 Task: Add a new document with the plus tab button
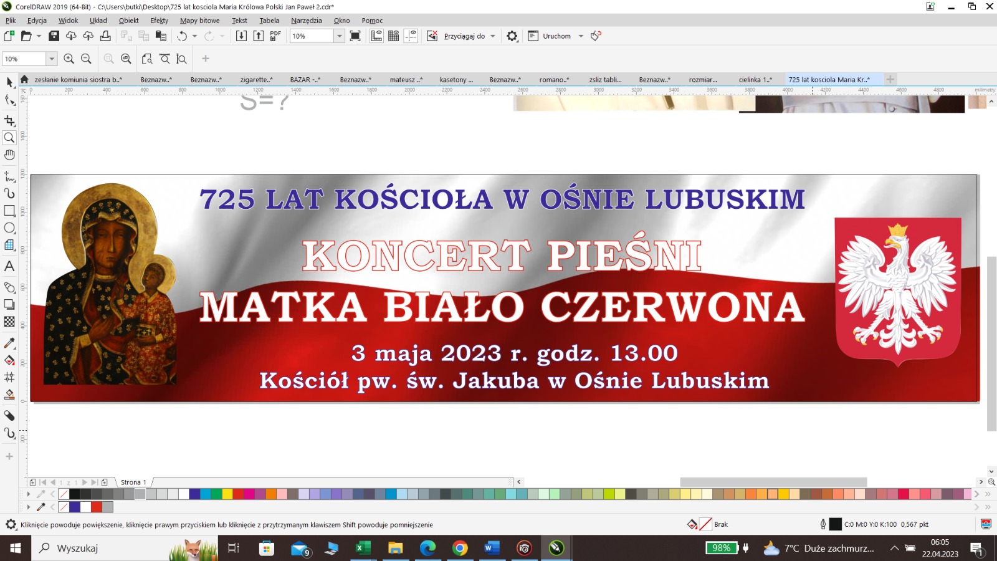coord(890,79)
